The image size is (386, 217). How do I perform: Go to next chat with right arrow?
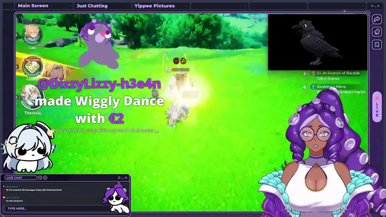45,178
